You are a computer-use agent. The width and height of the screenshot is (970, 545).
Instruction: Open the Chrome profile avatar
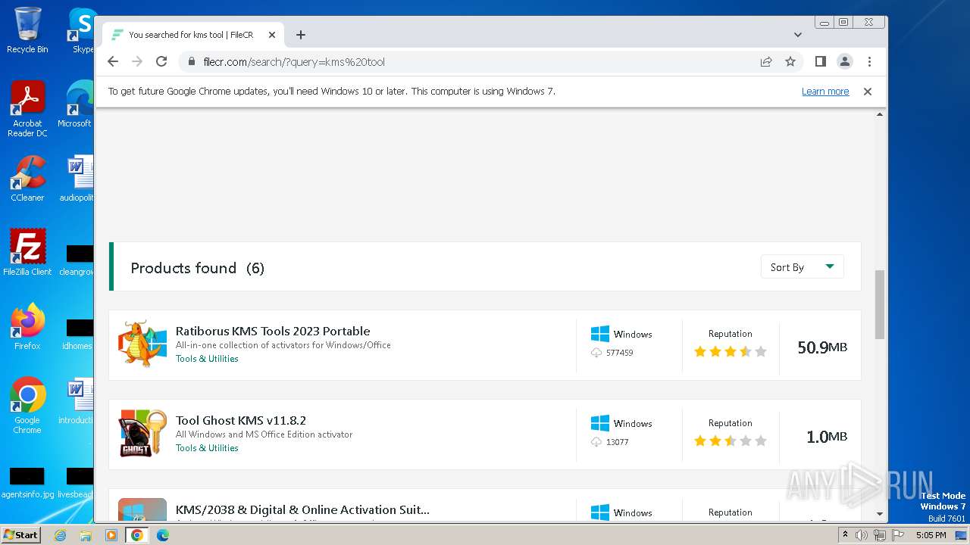(844, 61)
